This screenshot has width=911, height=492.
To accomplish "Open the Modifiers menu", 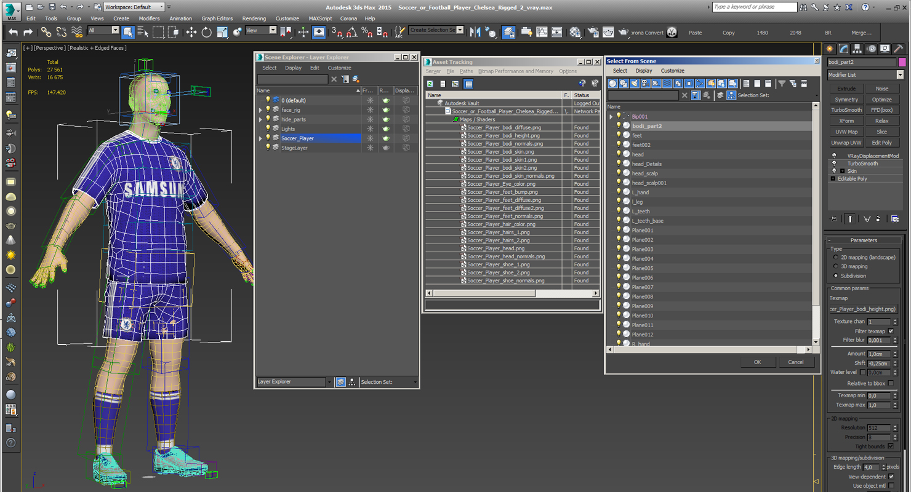I will click(x=149, y=18).
